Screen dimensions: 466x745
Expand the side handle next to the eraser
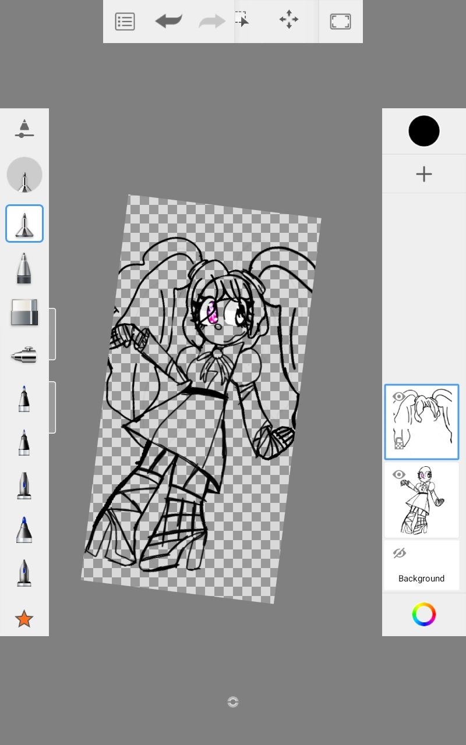coord(51,334)
